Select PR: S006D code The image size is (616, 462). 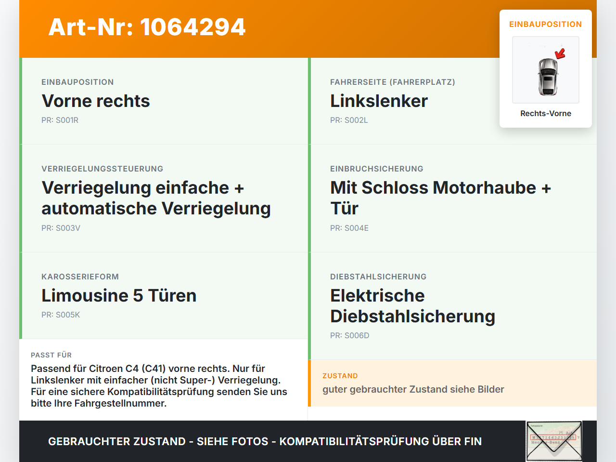pos(350,336)
